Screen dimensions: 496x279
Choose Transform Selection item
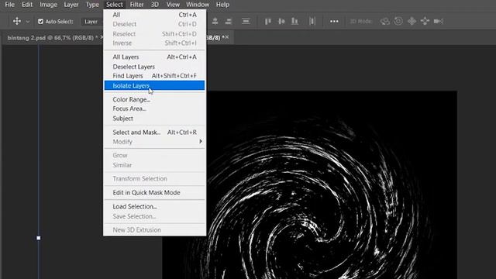(x=154, y=179)
